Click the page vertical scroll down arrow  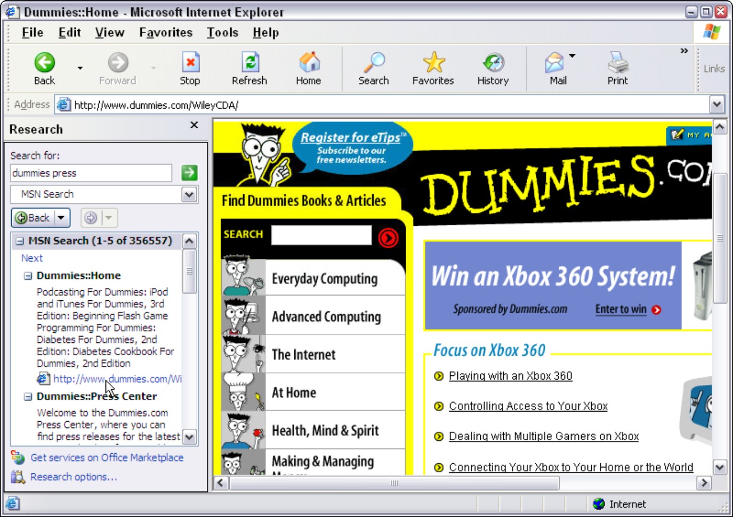point(720,467)
